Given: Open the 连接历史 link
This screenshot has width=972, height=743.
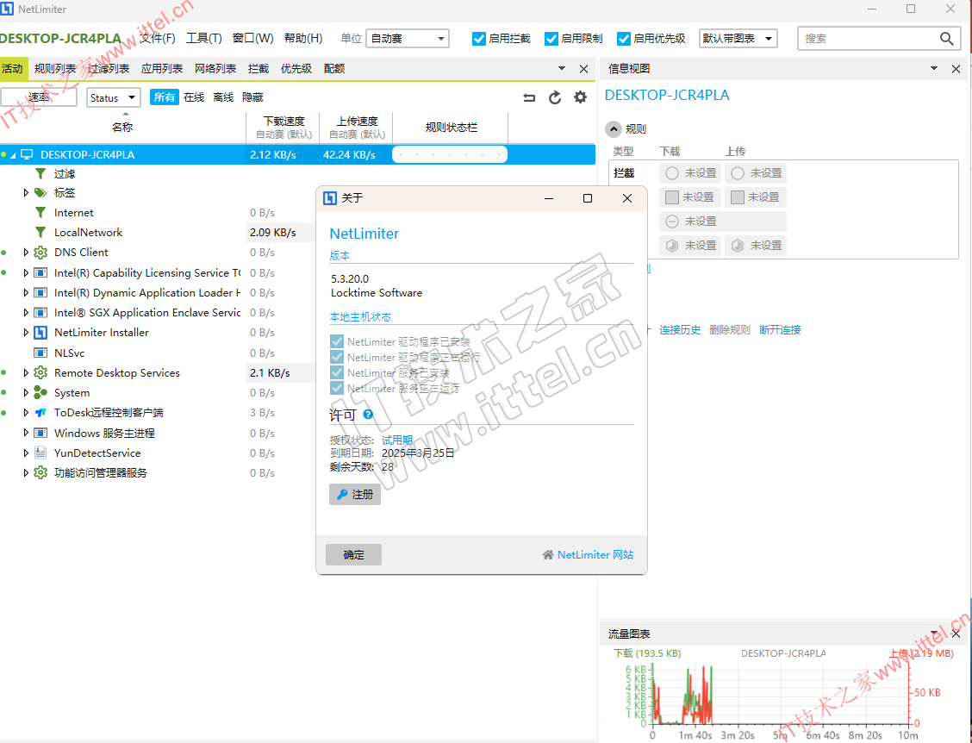Looking at the screenshot, I should [680, 330].
